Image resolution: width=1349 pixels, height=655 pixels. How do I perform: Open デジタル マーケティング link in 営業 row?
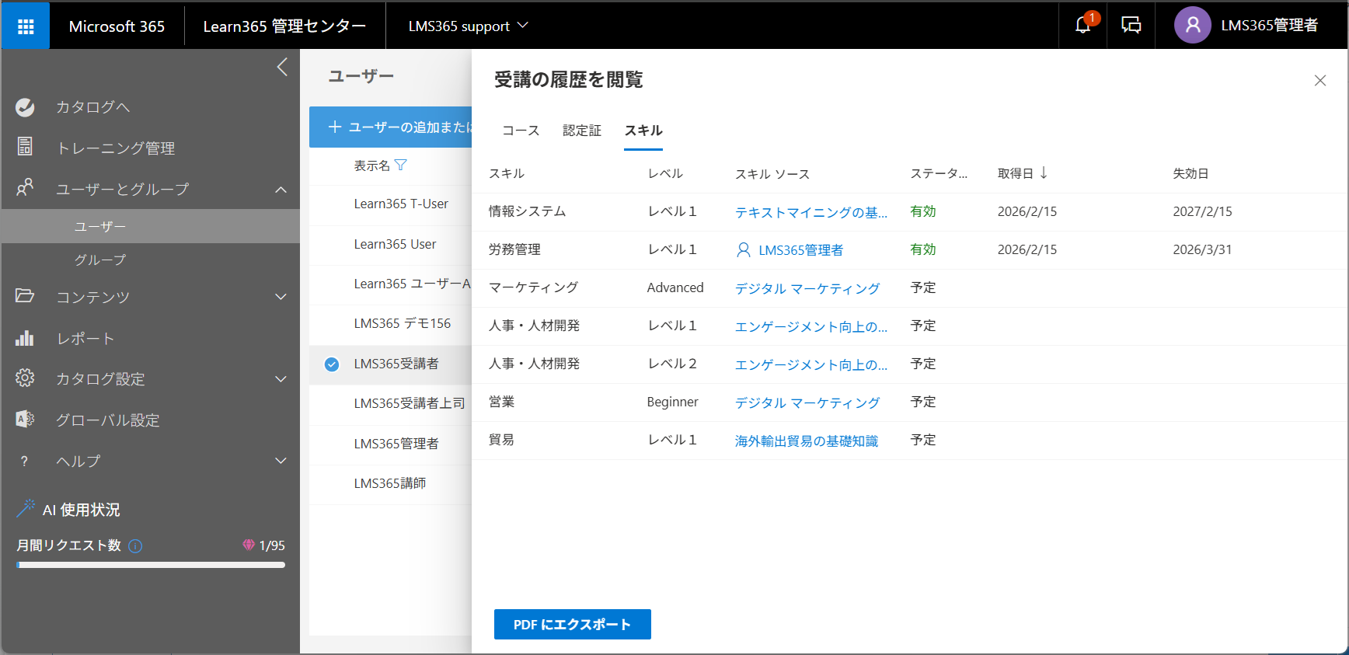[x=807, y=402]
